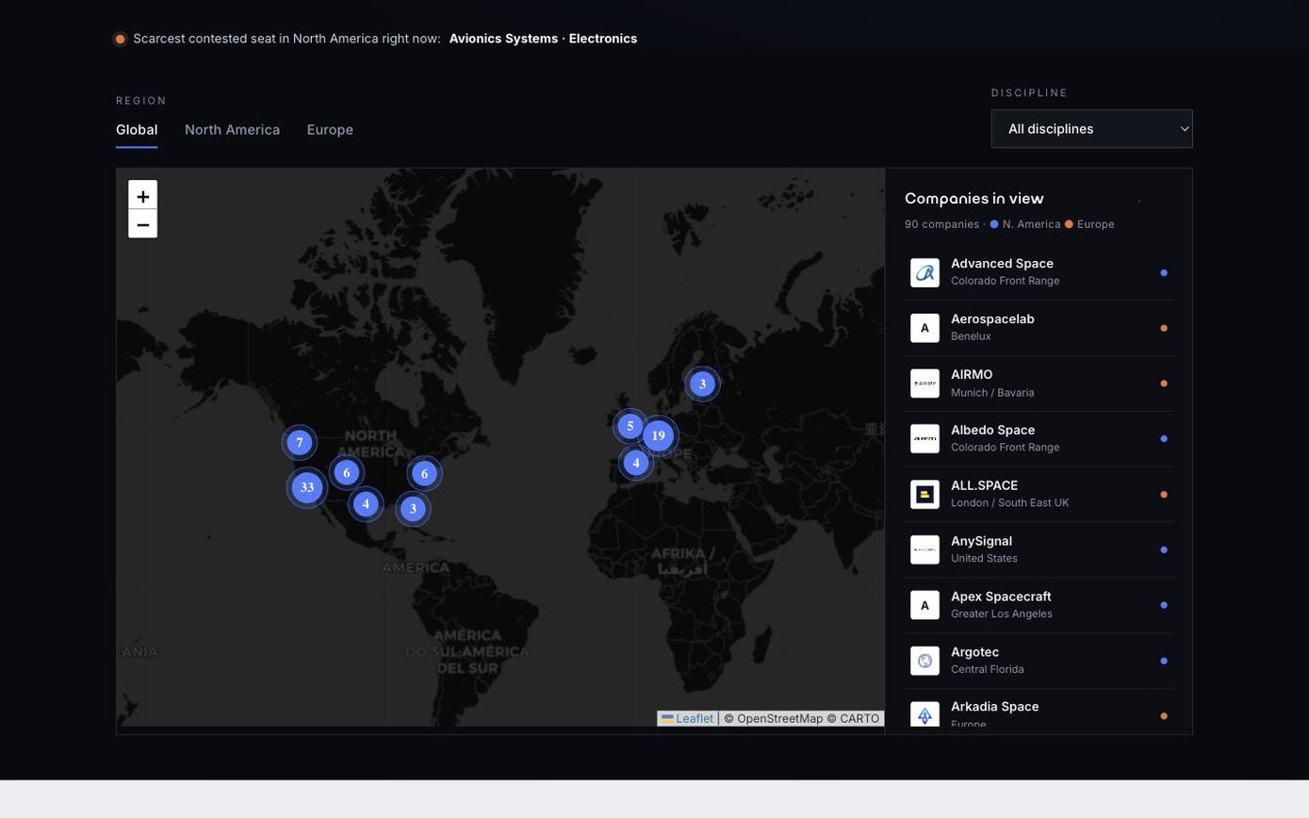
Task: Open the AIRMO logo tile
Action: point(924,384)
